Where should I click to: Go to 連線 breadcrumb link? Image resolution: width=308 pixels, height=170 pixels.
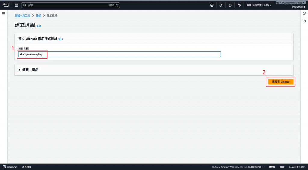38,15
